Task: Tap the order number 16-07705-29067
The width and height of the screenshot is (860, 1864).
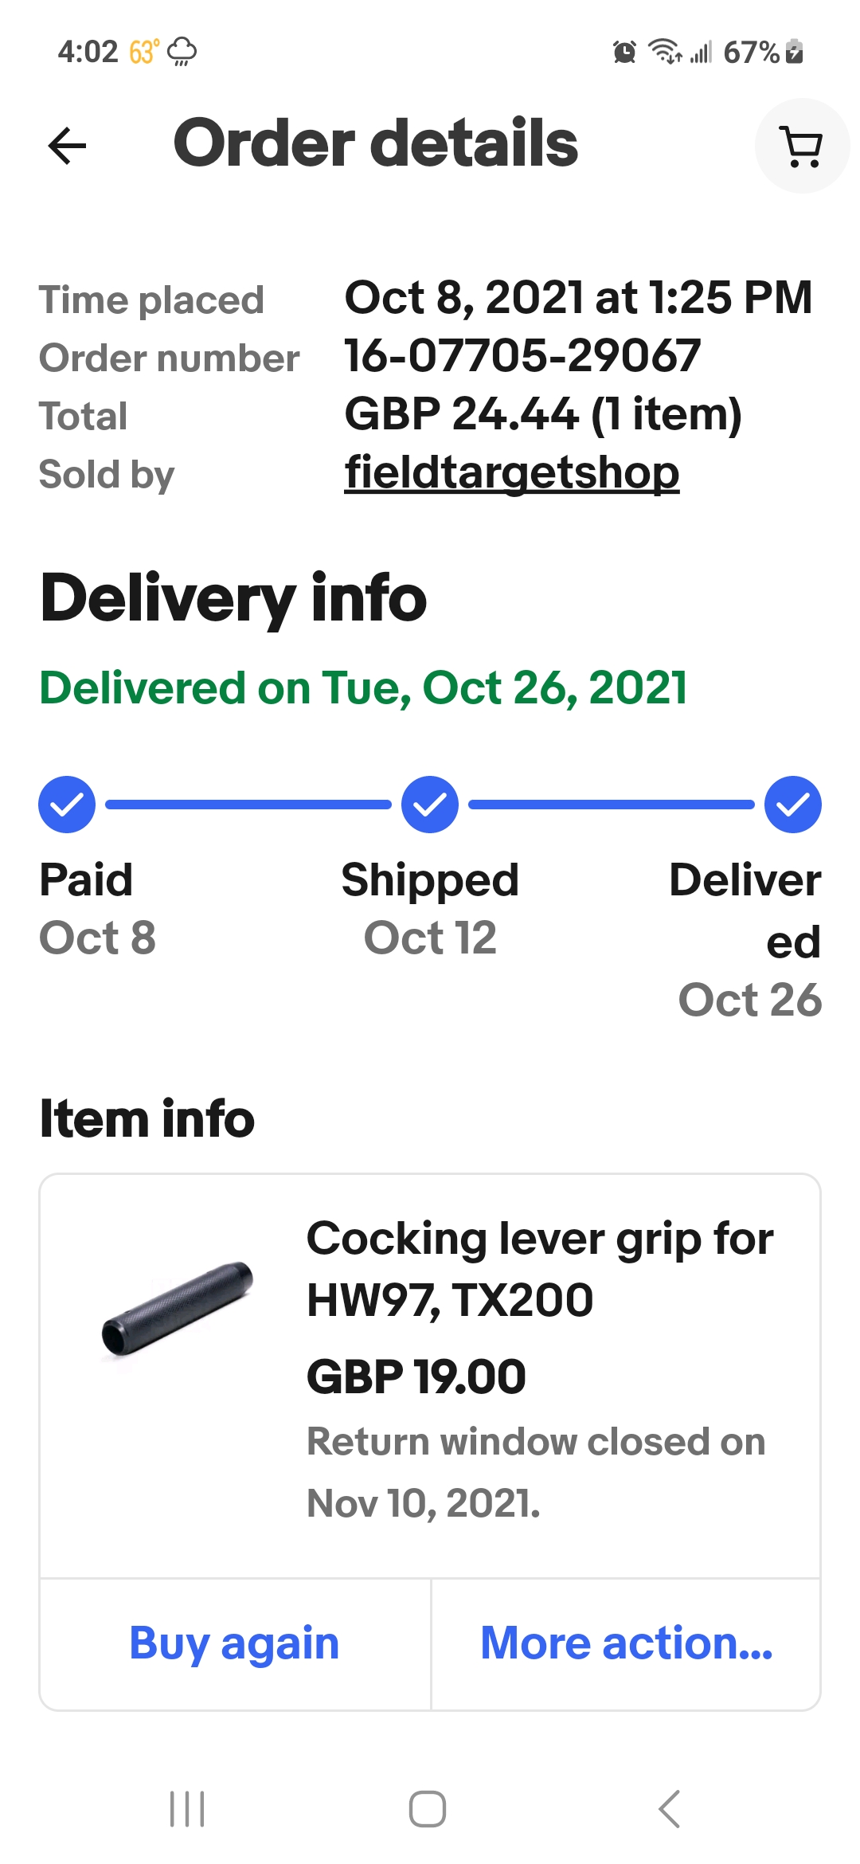Action: click(522, 356)
